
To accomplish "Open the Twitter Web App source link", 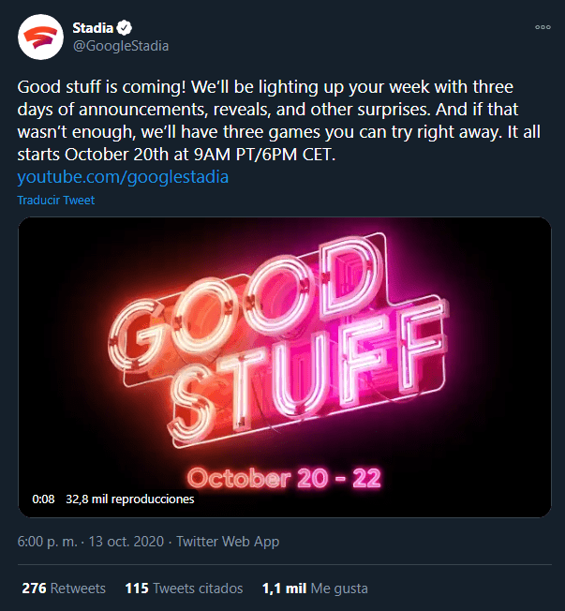I will [x=228, y=542].
